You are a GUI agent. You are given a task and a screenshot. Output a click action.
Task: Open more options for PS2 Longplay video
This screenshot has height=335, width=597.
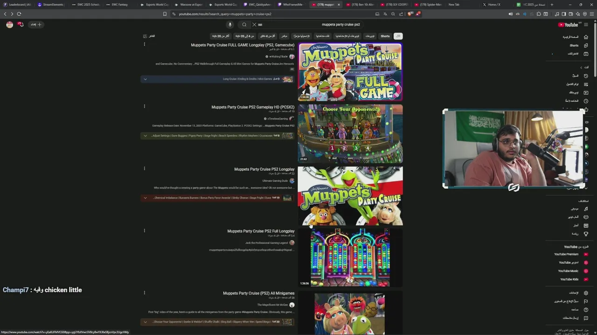click(x=144, y=168)
